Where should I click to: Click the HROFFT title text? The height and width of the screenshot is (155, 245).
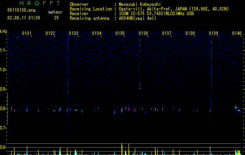[x=40, y=3]
